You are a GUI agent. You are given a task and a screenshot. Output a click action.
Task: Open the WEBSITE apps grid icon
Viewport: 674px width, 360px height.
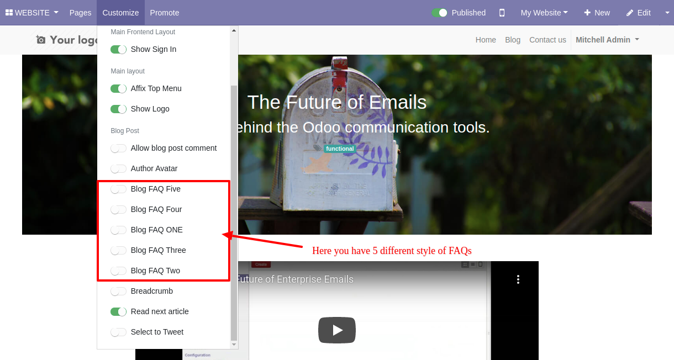coord(9,13)
